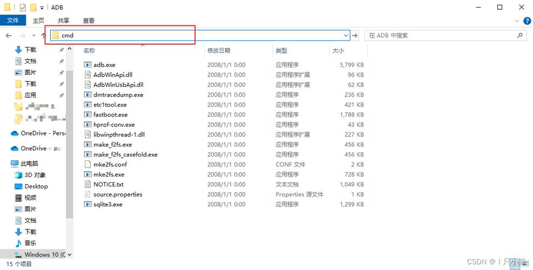Viewport: 533px width, 270px height.
Task: Open the 3D 对象 folder in sidebar
Action: (30, 175)
